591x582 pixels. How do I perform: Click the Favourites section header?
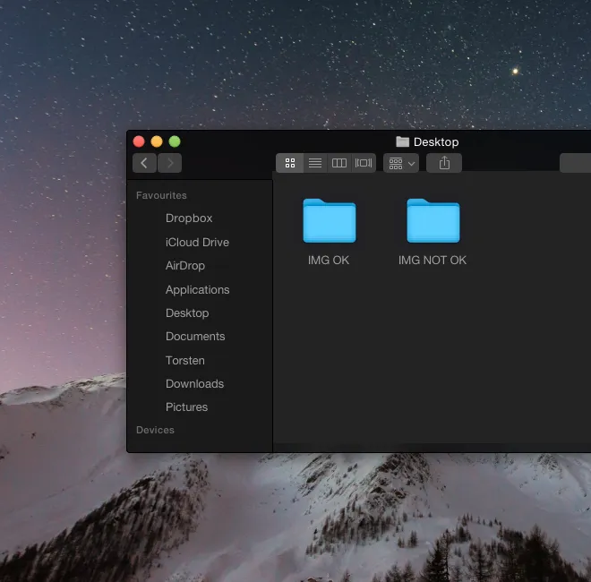(161, 195)
